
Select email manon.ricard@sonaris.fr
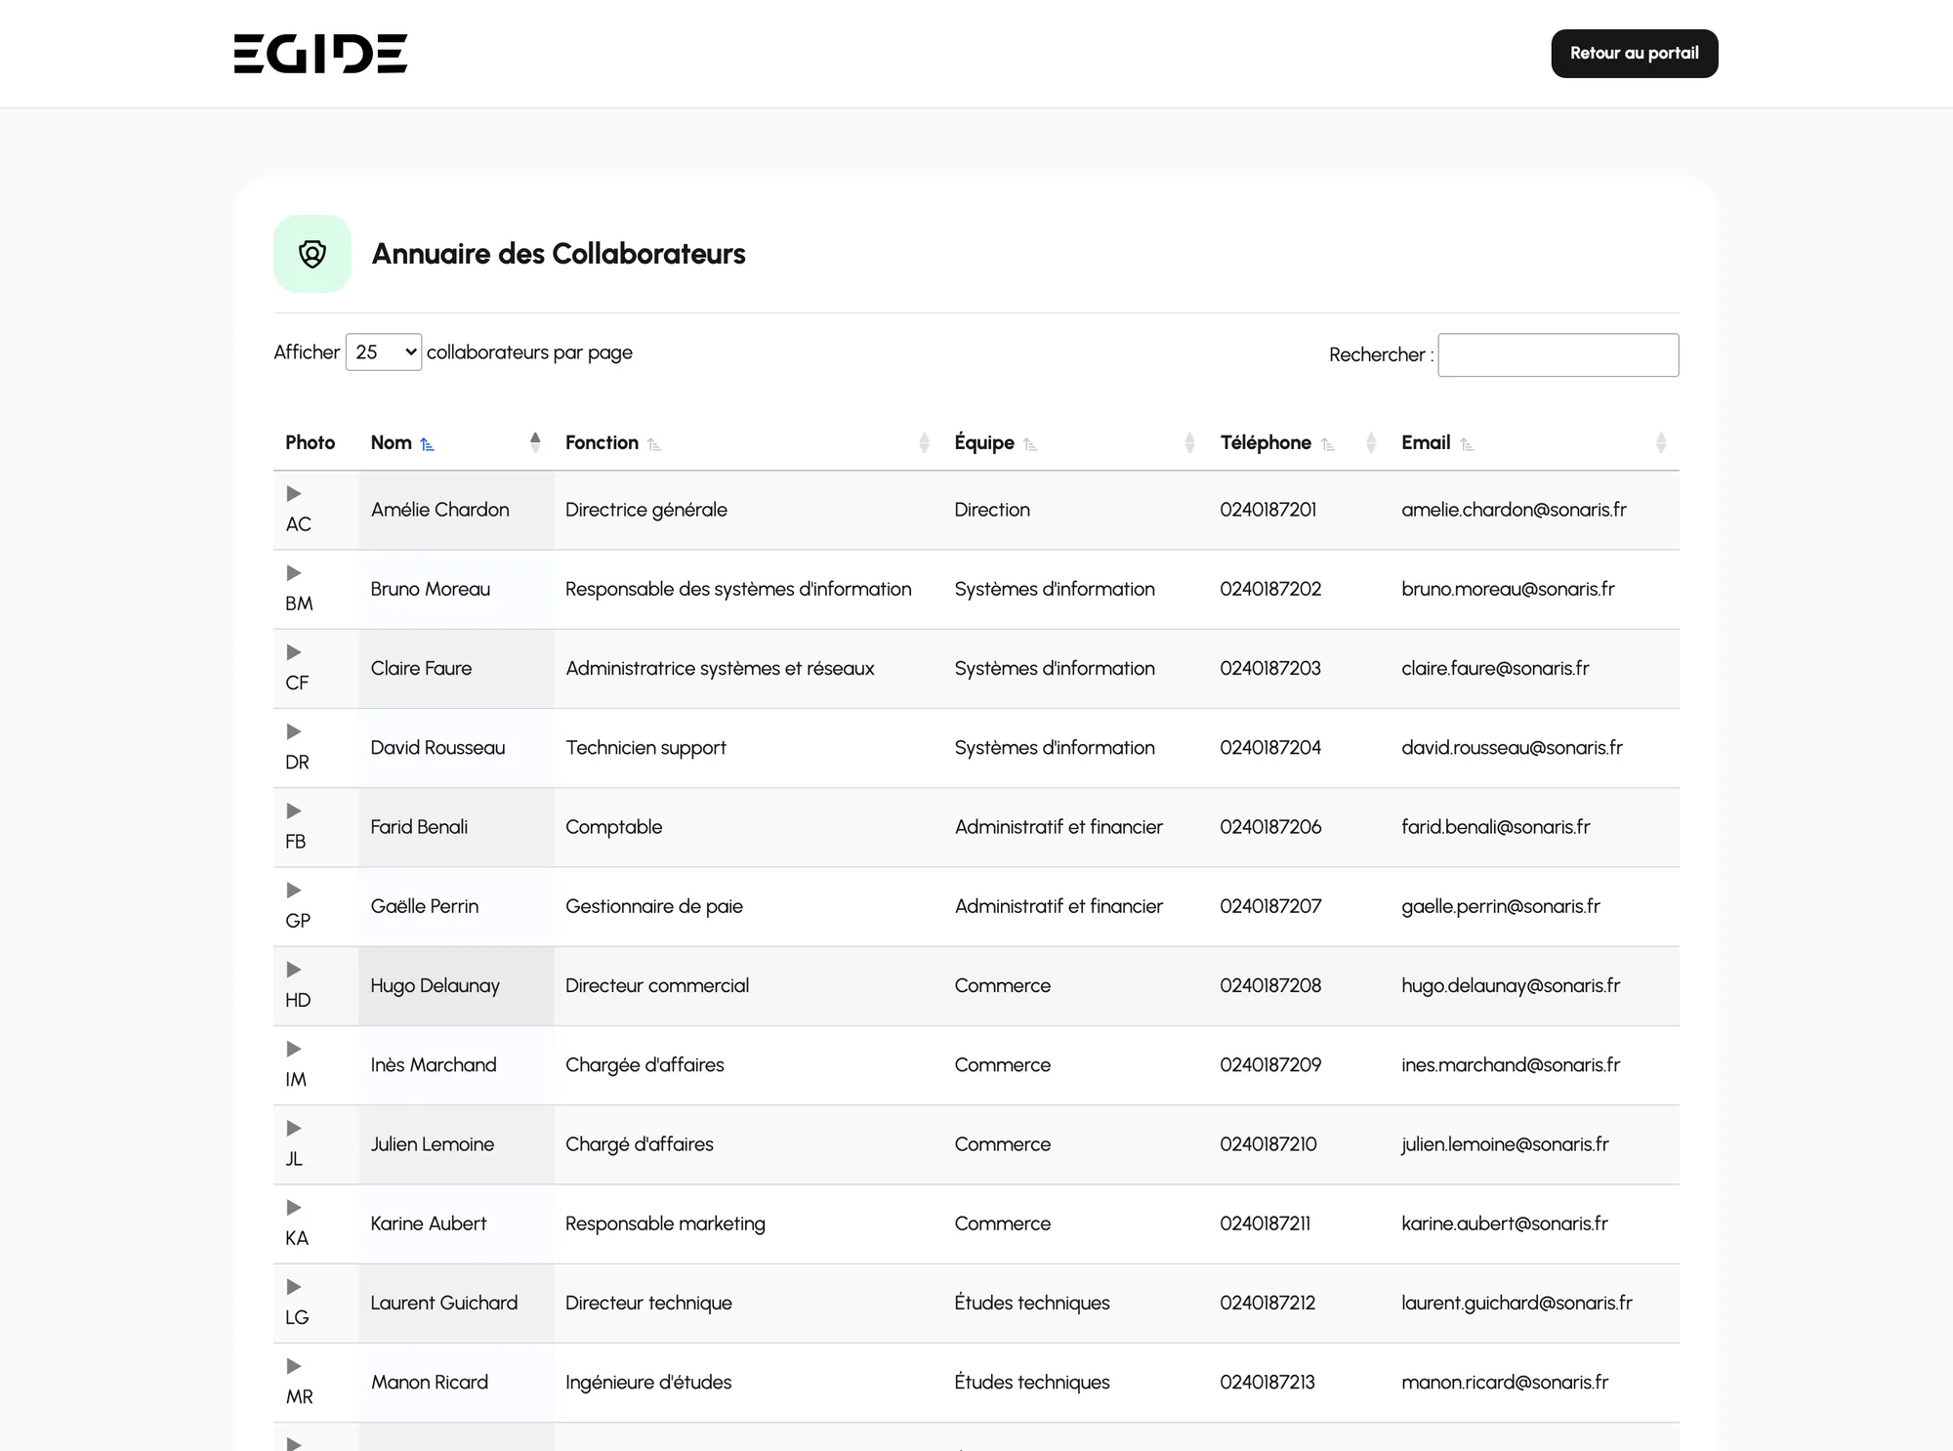pyautogui.click(x=1505, y=1383)
